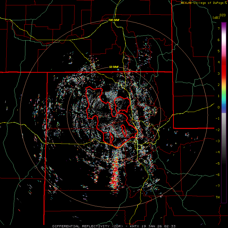The image size is (228, 228).
Task: Click the 50 NMI range ring label
Action: [114, 67]
